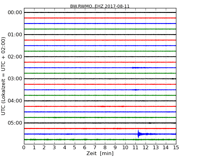Click x-axis tick label 2
The width and height of the screenshot is (200, 160).
44,148
